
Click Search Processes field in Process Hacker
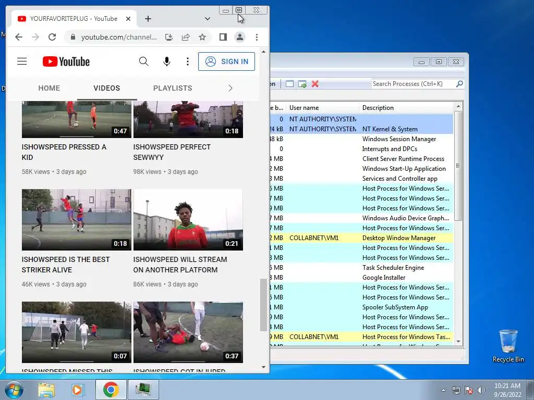pyautogui.click(x=413, y=84)
